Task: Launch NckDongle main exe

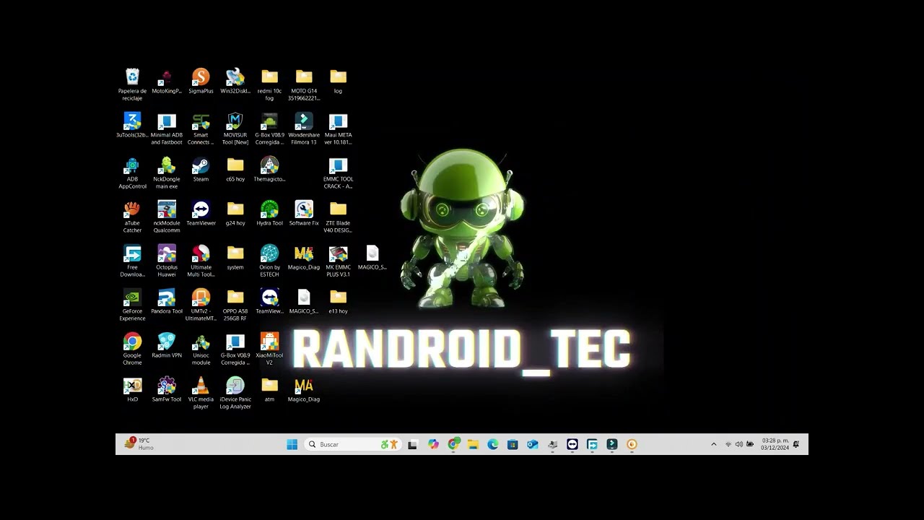Action: [x=167, y=173]
